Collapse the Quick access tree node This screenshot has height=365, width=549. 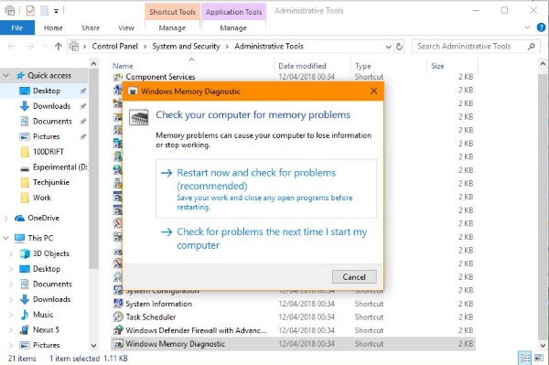click(6, 75)
